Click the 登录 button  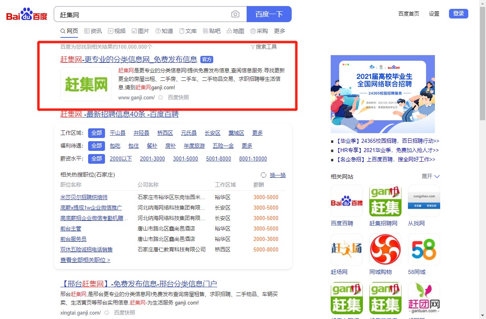pyautogui.click(x=459, y=14)
